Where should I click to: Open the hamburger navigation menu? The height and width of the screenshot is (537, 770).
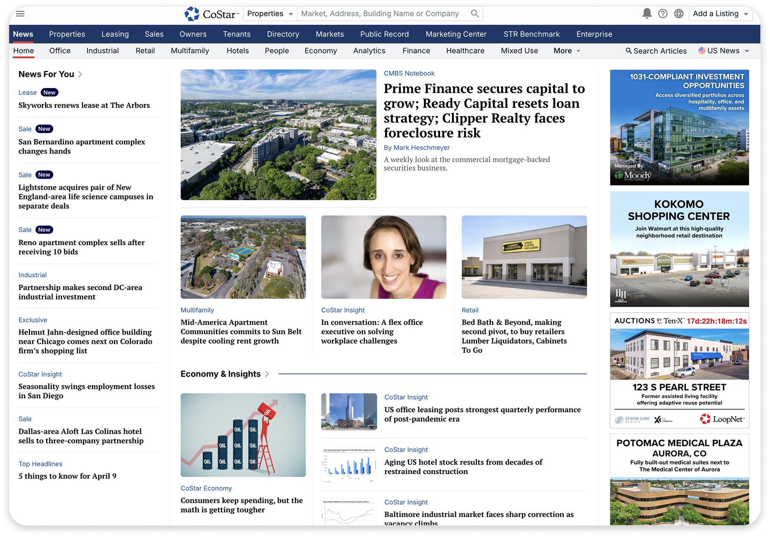(x=20, y=14)
